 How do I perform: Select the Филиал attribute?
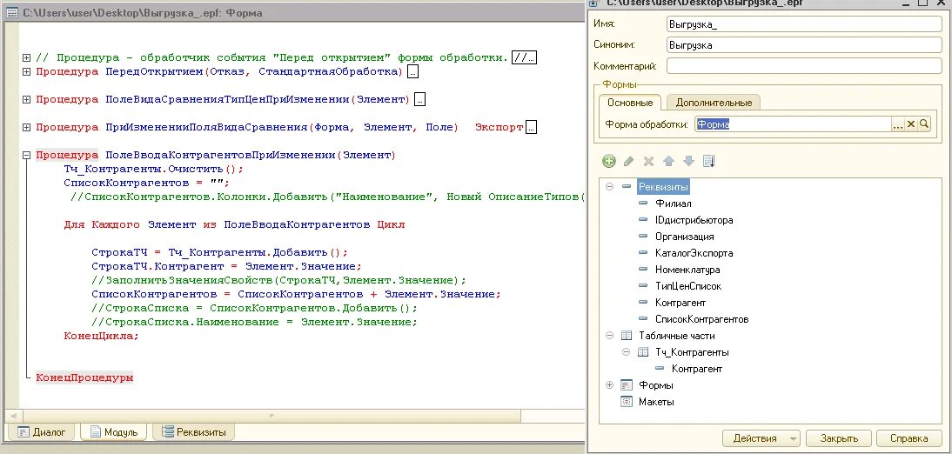pyautogui.click(x=673, y=204)
